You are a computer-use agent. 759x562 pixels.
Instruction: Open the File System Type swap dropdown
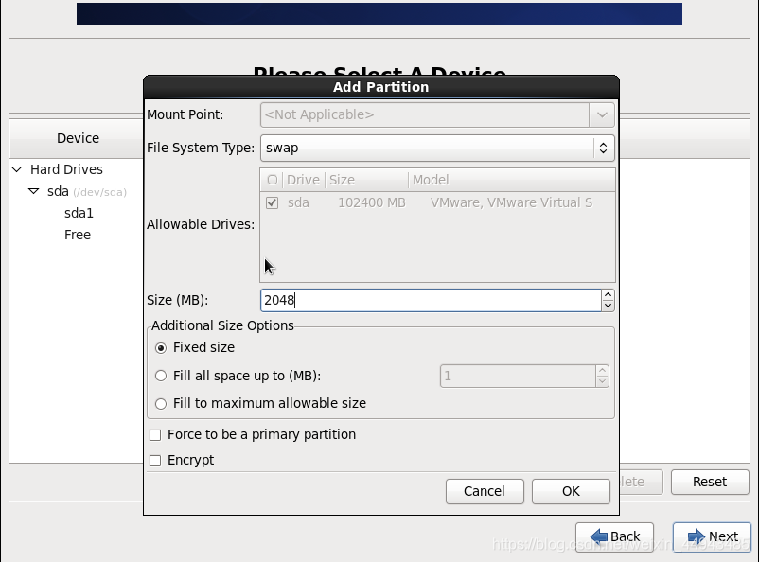(x=437, y=148)
